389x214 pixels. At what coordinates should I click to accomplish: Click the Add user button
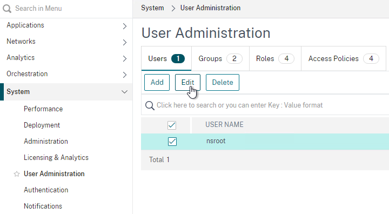pyautogui.click(x=157, y=83)
